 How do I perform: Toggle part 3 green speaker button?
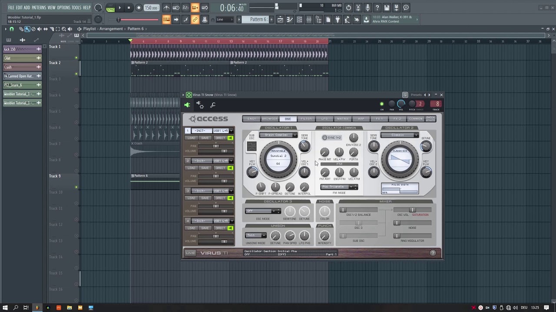(x=230, y=198)
